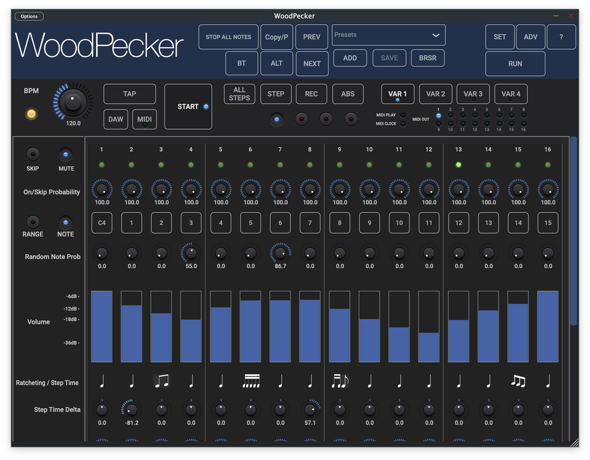Switch to the VAR 2 variation
The width and height of the screenshot is (590, 460).
coord(435,94)
